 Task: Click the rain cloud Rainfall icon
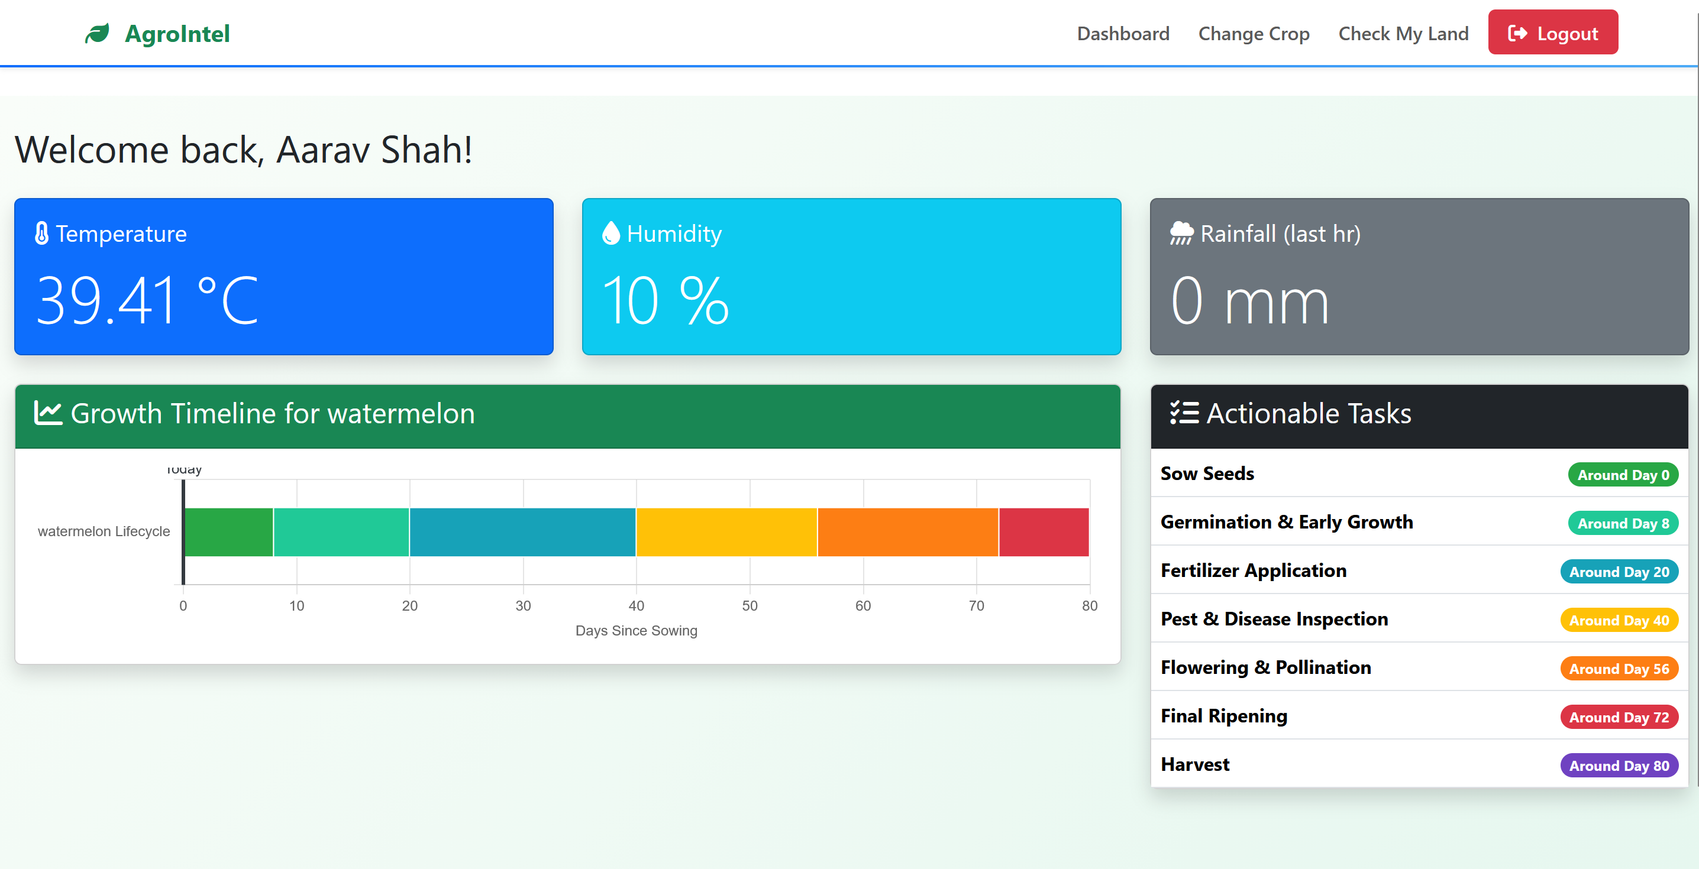pyautogui.click(x=1181, y=234)
